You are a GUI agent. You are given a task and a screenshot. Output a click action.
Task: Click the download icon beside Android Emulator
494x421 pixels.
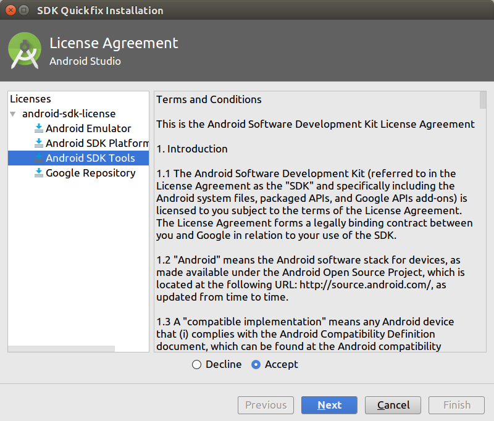39,128
